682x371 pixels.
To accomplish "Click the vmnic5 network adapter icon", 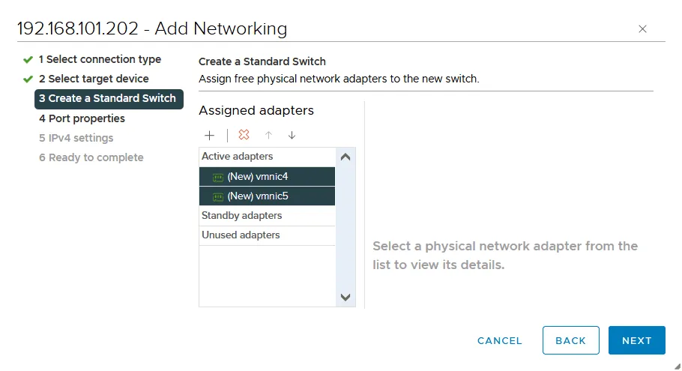I will (218, 197).
